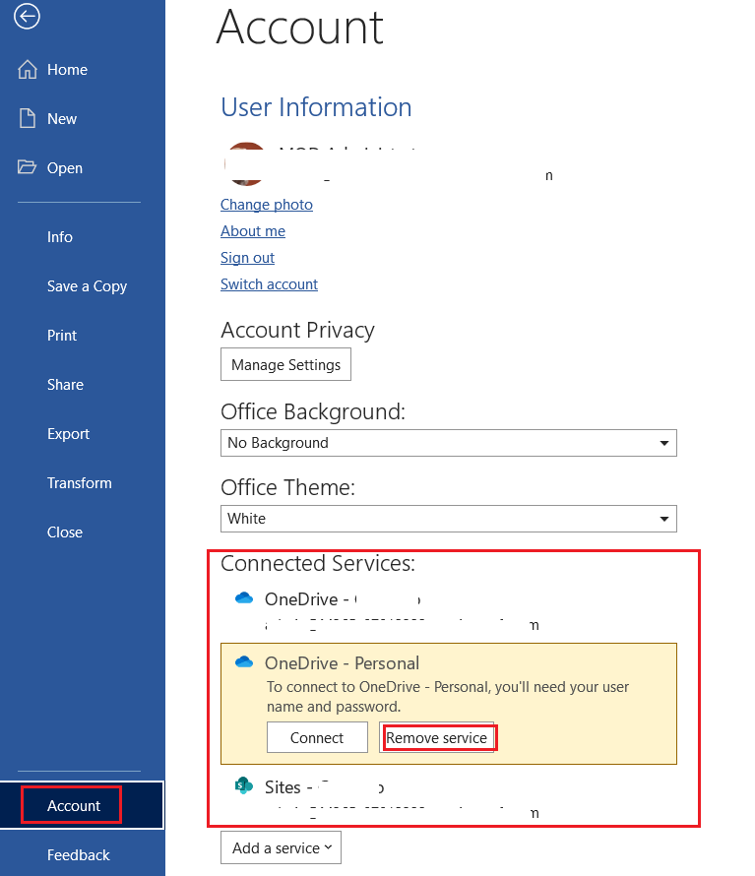Click the first OneDrive cloud icon
The width and height of the screenshot is (755, 876).
tap(244, 598)
